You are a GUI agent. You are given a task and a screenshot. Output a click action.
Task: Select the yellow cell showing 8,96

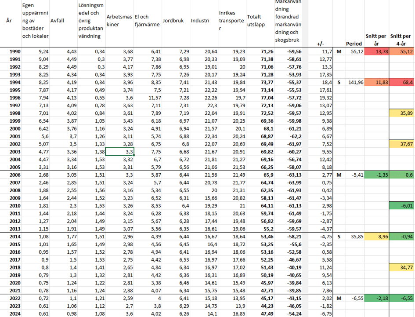tap(376, 237)
